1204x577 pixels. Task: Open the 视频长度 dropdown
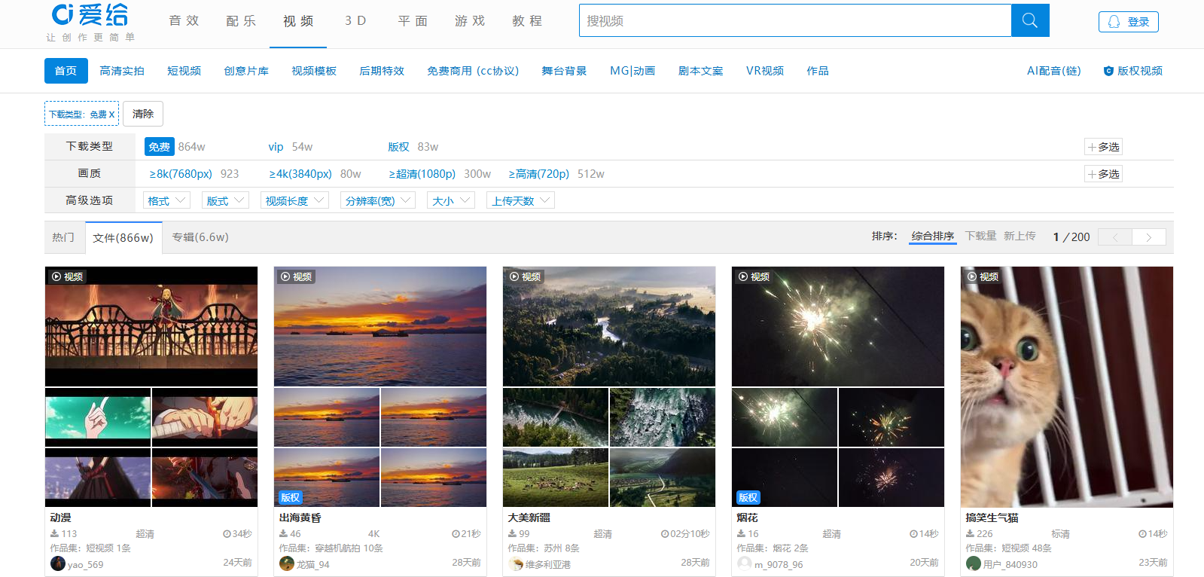click(294, 200)
